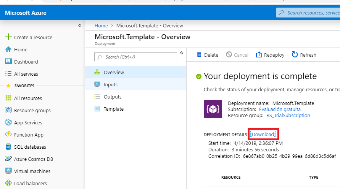
Task: Click the Function App lightning icon
Action: pos(8,134)
